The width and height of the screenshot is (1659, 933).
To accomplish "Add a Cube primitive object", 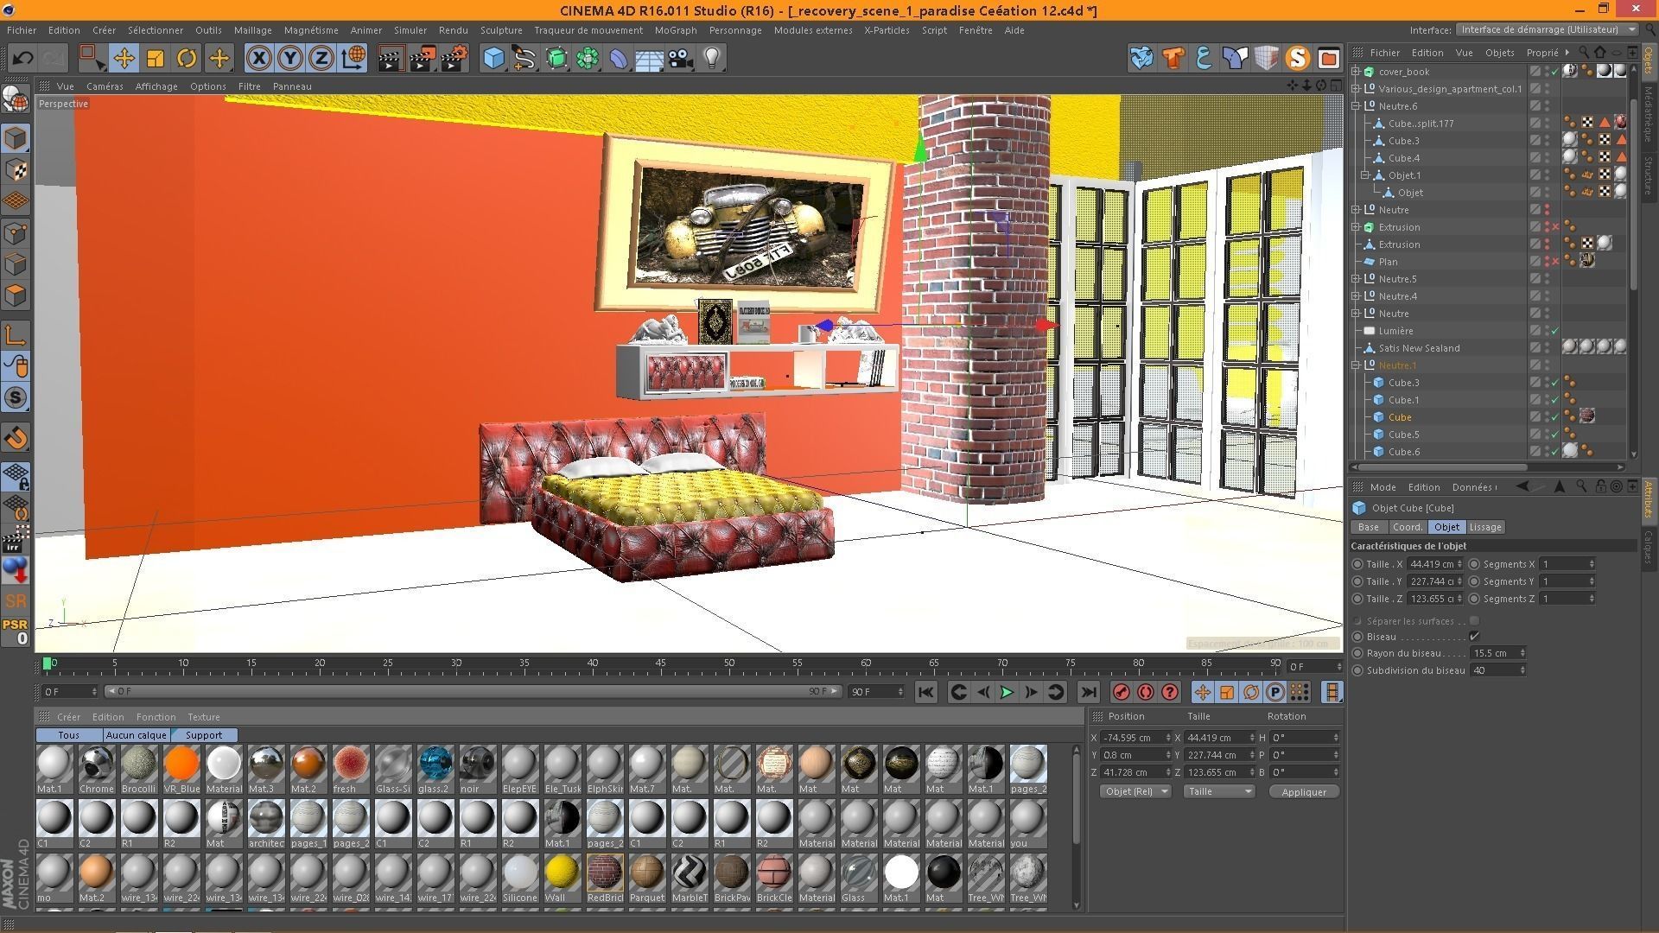I will (493, 59).
